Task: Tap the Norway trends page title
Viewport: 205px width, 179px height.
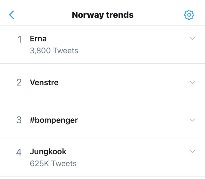Action: (x=103, y=15)
